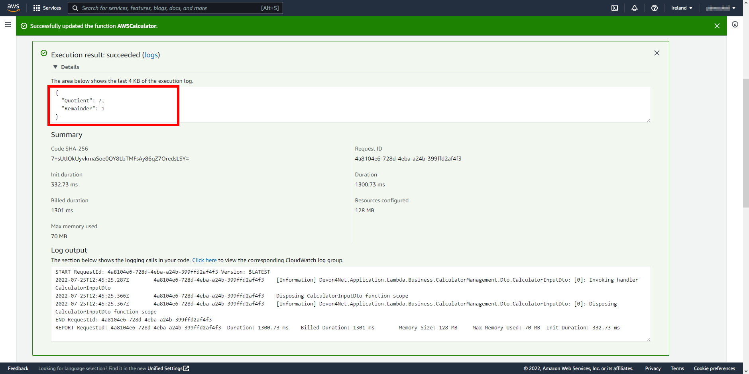Screen dimensions: 749x374
Task: Open Unified Settings from the footer
Action: coord(165,368)
